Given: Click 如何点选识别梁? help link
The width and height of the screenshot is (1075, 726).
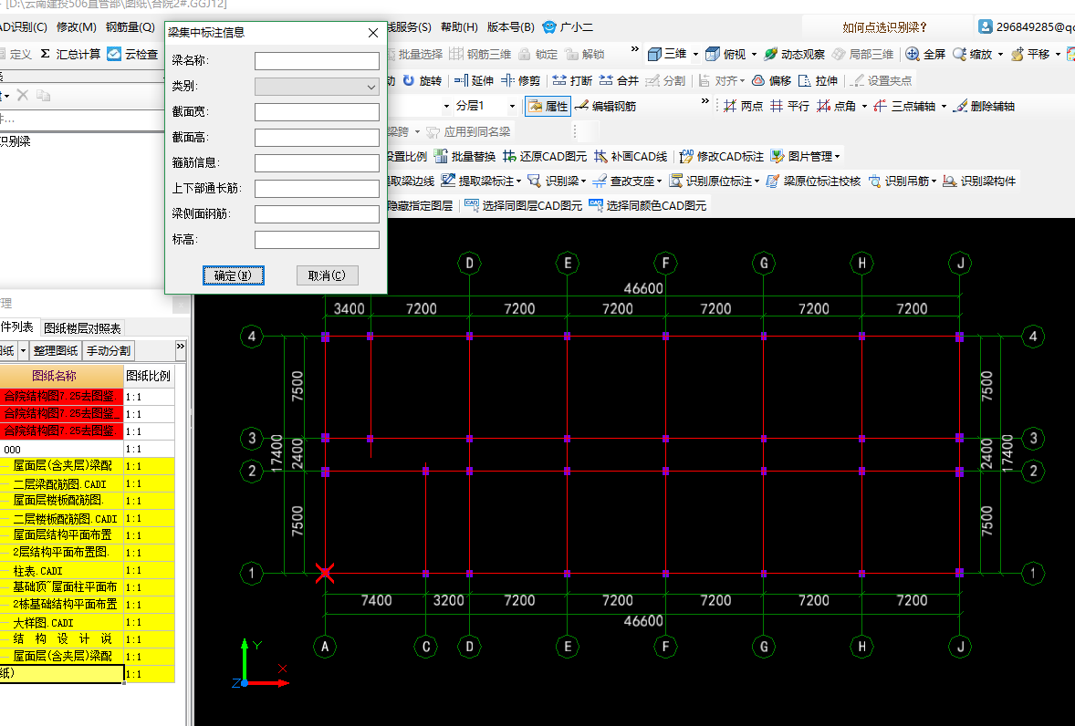Looking at the screenshot, I should pos(884,27).
